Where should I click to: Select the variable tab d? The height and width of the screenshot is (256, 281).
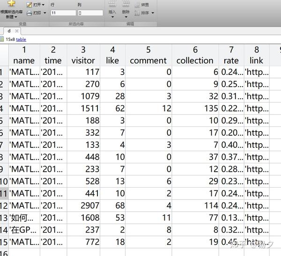click(9, 31)
